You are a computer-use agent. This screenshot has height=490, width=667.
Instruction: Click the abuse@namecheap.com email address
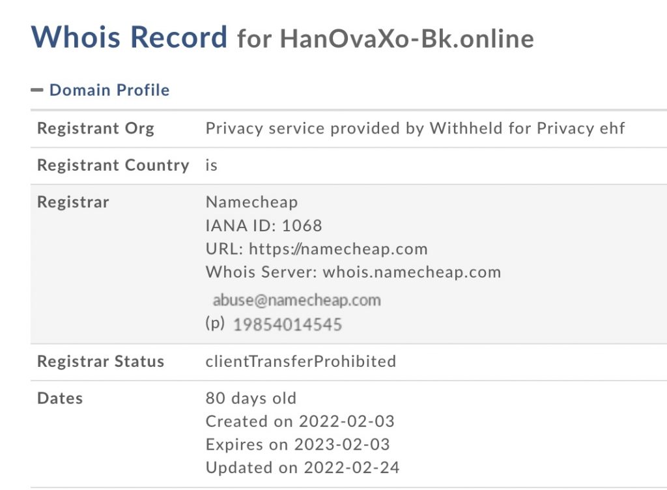pyautogui.click(x=296, y=300)
